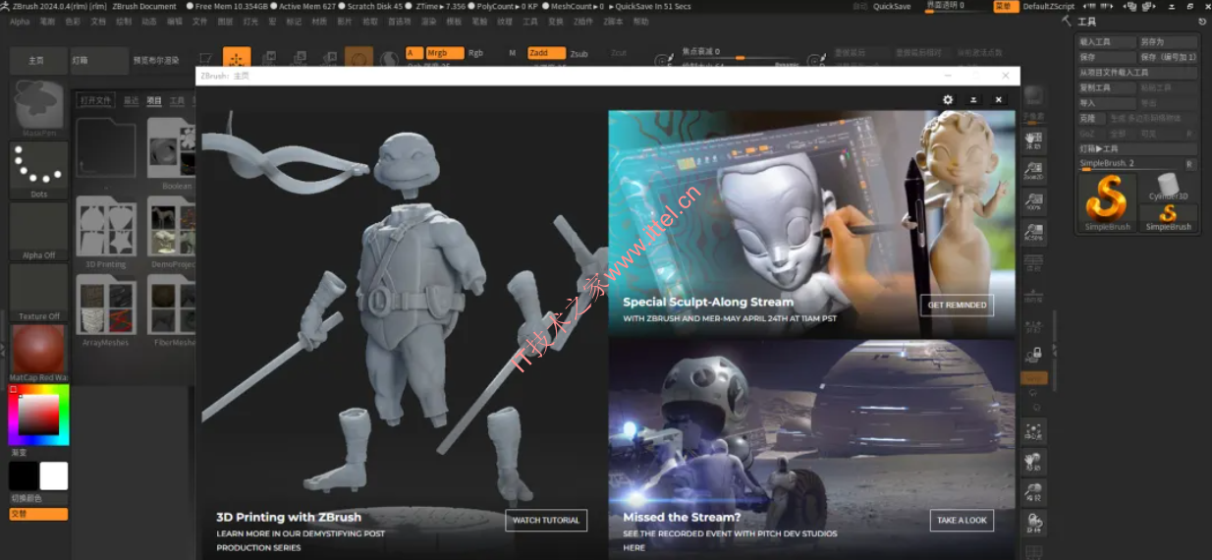This screenshot has height=560, width=1212.
Task: Click the Zoom2D canvas icon
Action: 1033,171
